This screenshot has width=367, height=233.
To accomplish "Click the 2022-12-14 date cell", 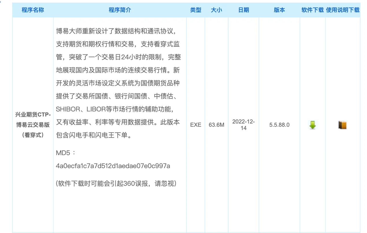I will click(x=244, y=125).
